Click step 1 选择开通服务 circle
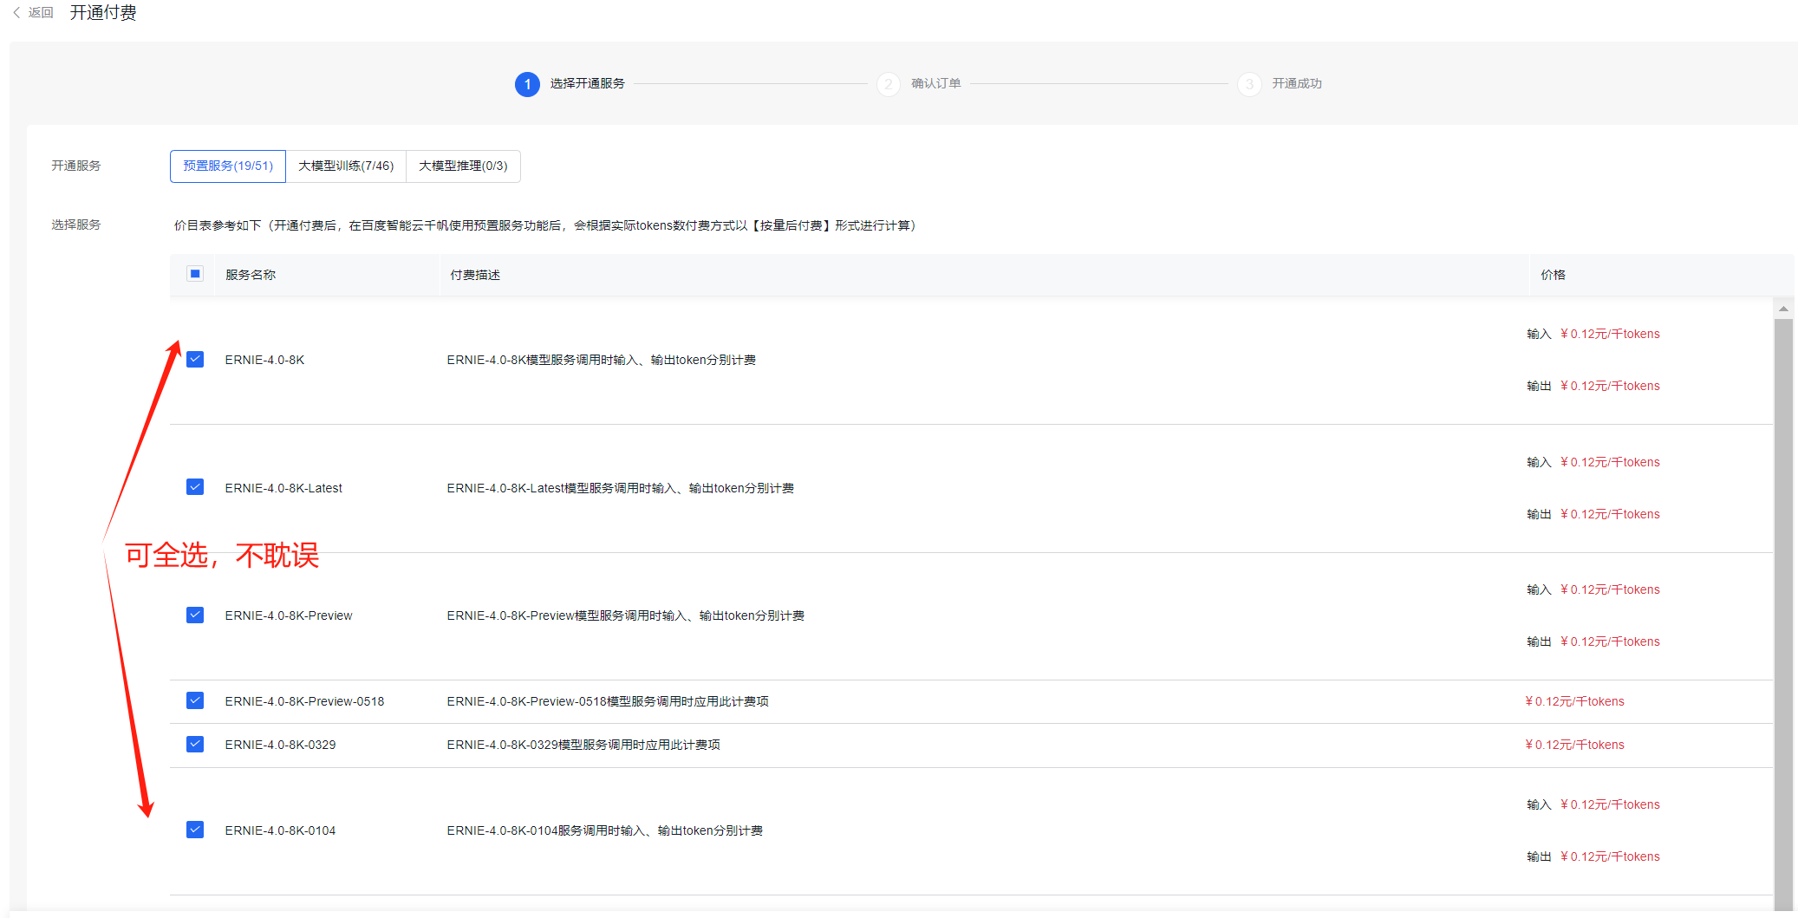This screenshot has width=1798, height=918. [x=527, y=84]
